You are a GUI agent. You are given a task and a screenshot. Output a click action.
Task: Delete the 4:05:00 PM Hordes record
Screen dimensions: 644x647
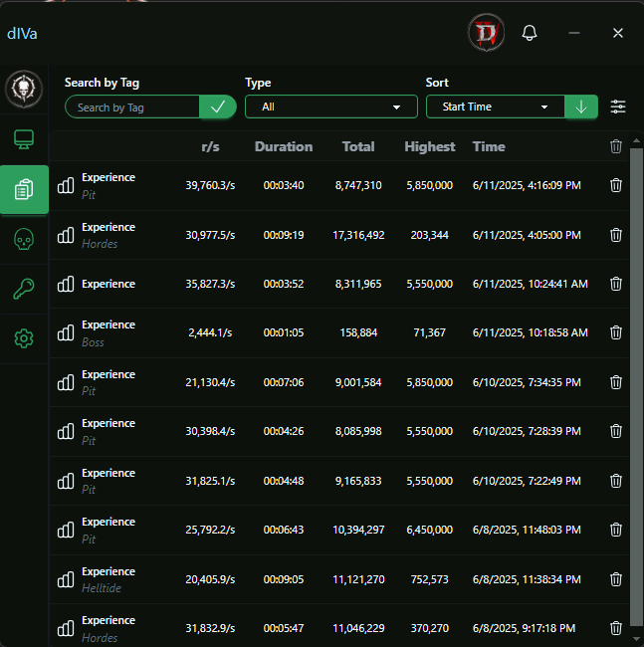[616, 235]
